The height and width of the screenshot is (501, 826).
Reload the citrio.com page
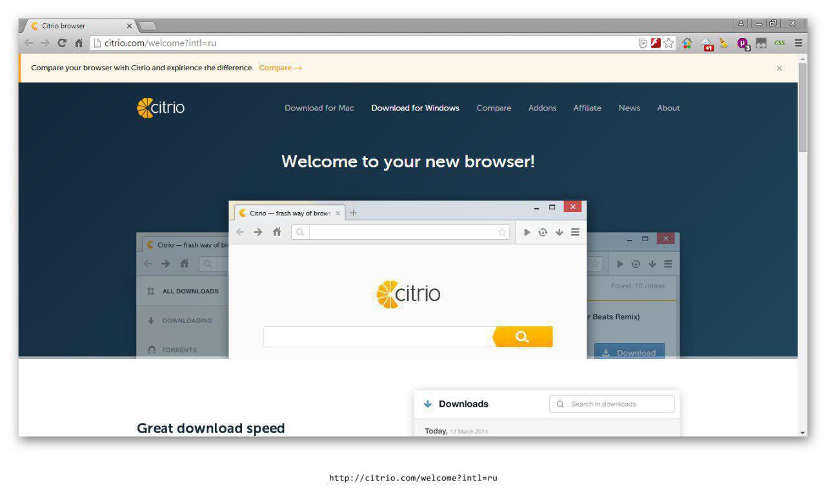pos(62,43)
